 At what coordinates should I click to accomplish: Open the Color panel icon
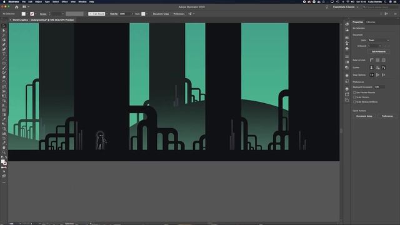[x=347, y=24]
